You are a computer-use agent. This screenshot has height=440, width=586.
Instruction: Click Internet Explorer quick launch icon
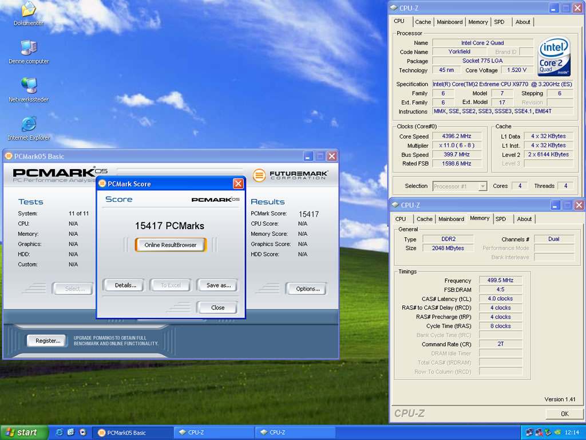59,432
